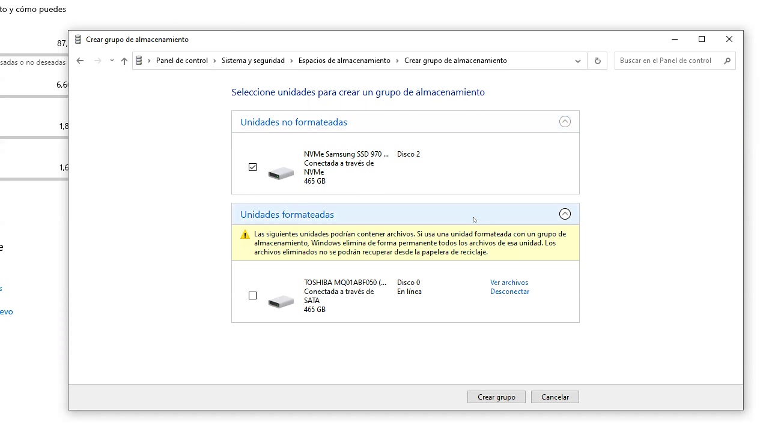Image resolution: width=769 pixels, height=432 pixels.
Task: Expand chevron after Espacios de almacenamiento breadcrumb
Action: point(397,61)
